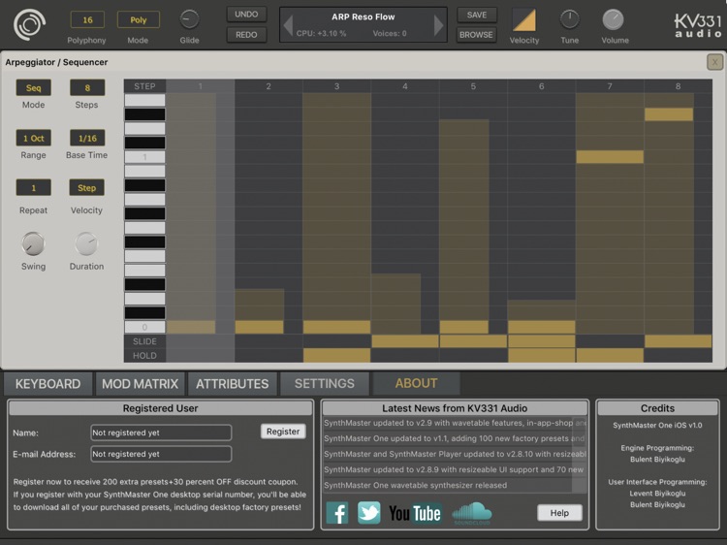Enable HOLD on step 1
The height and width of the screenshot is (545, 727).
pos(201,355)
